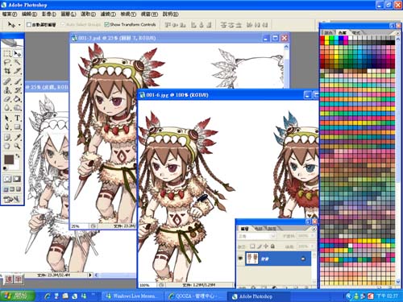Open the Filter menu
Image resolution: width=403 pixels, height=302 pixels.
[108, 14]
